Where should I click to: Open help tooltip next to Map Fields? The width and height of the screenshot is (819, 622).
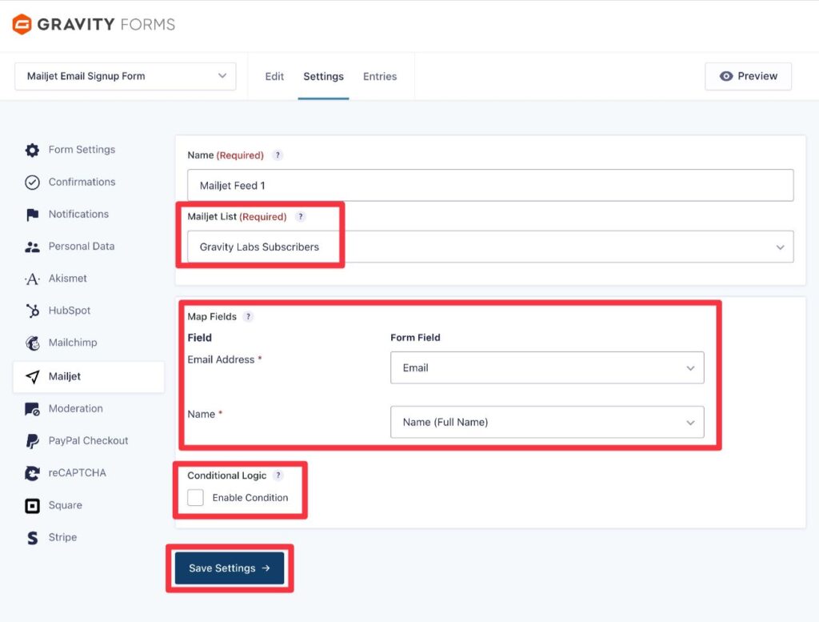pyautogui.click(x=248, y=316)
